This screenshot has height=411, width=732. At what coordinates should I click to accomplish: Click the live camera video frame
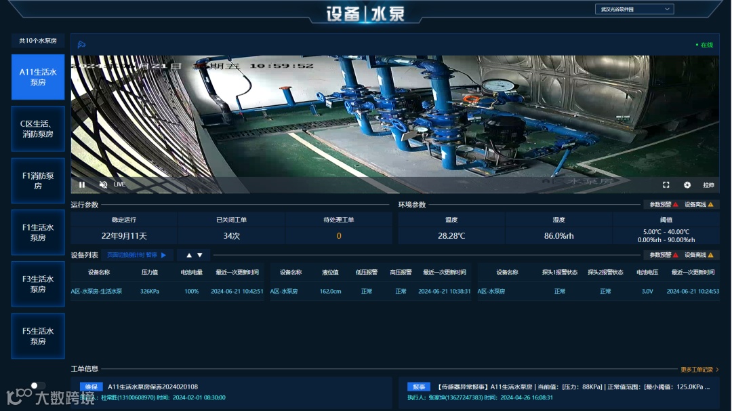click(395, 124)
